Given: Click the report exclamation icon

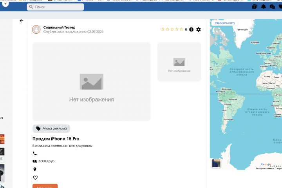Looking at the screenshot, I should click(192, 29).
